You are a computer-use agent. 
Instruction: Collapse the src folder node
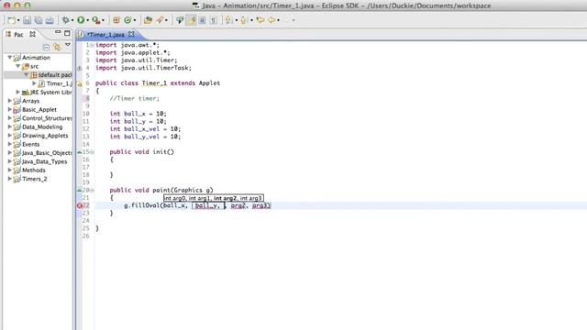(18, 66)
